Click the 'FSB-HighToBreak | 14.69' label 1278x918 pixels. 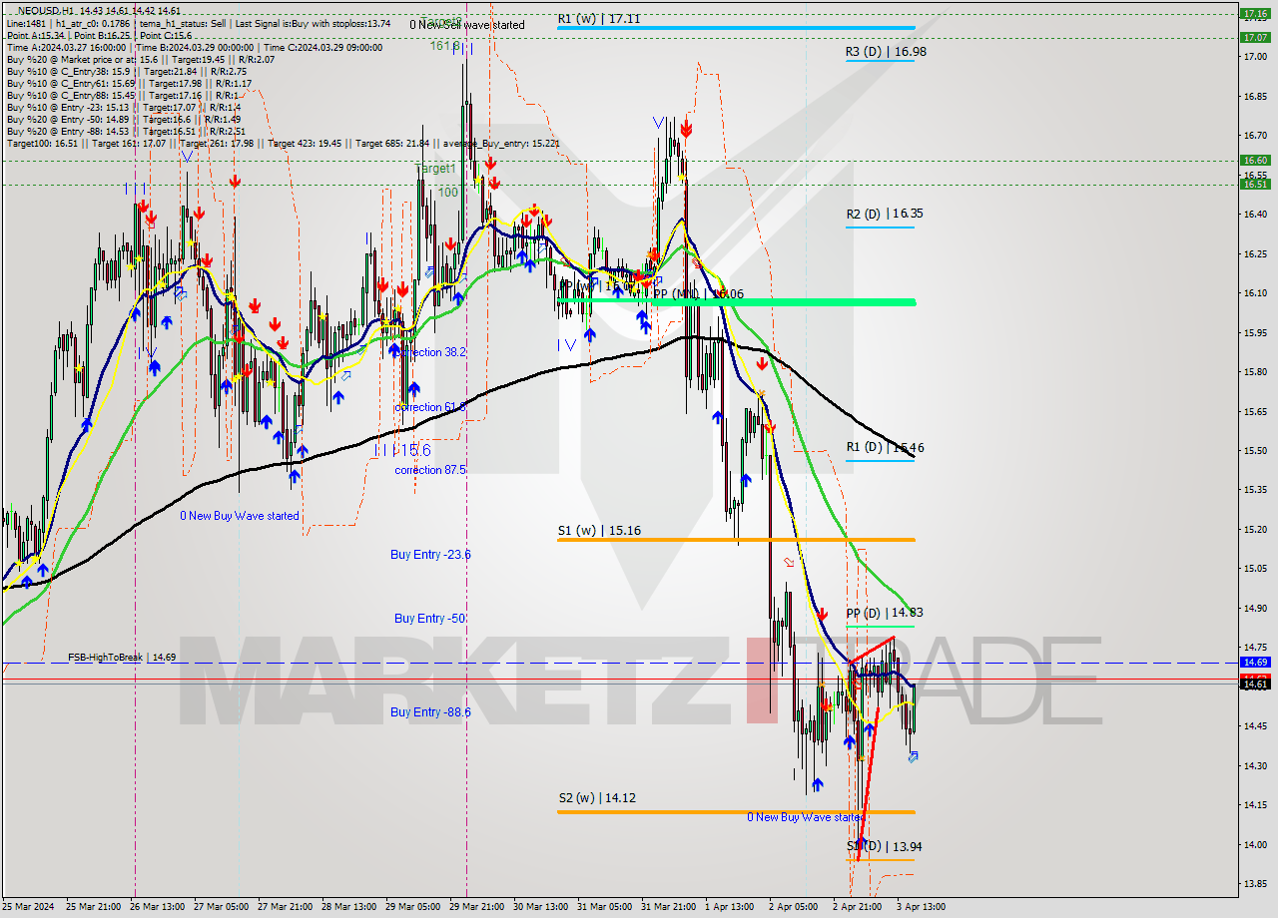[122, 658]
